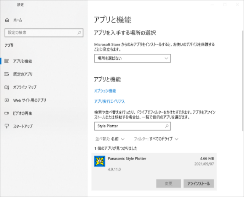The height and width of the screenshot is (197, 244).
Task: Click the Web サイト用のアプリ sidebar icon
Action: [6, 100]
